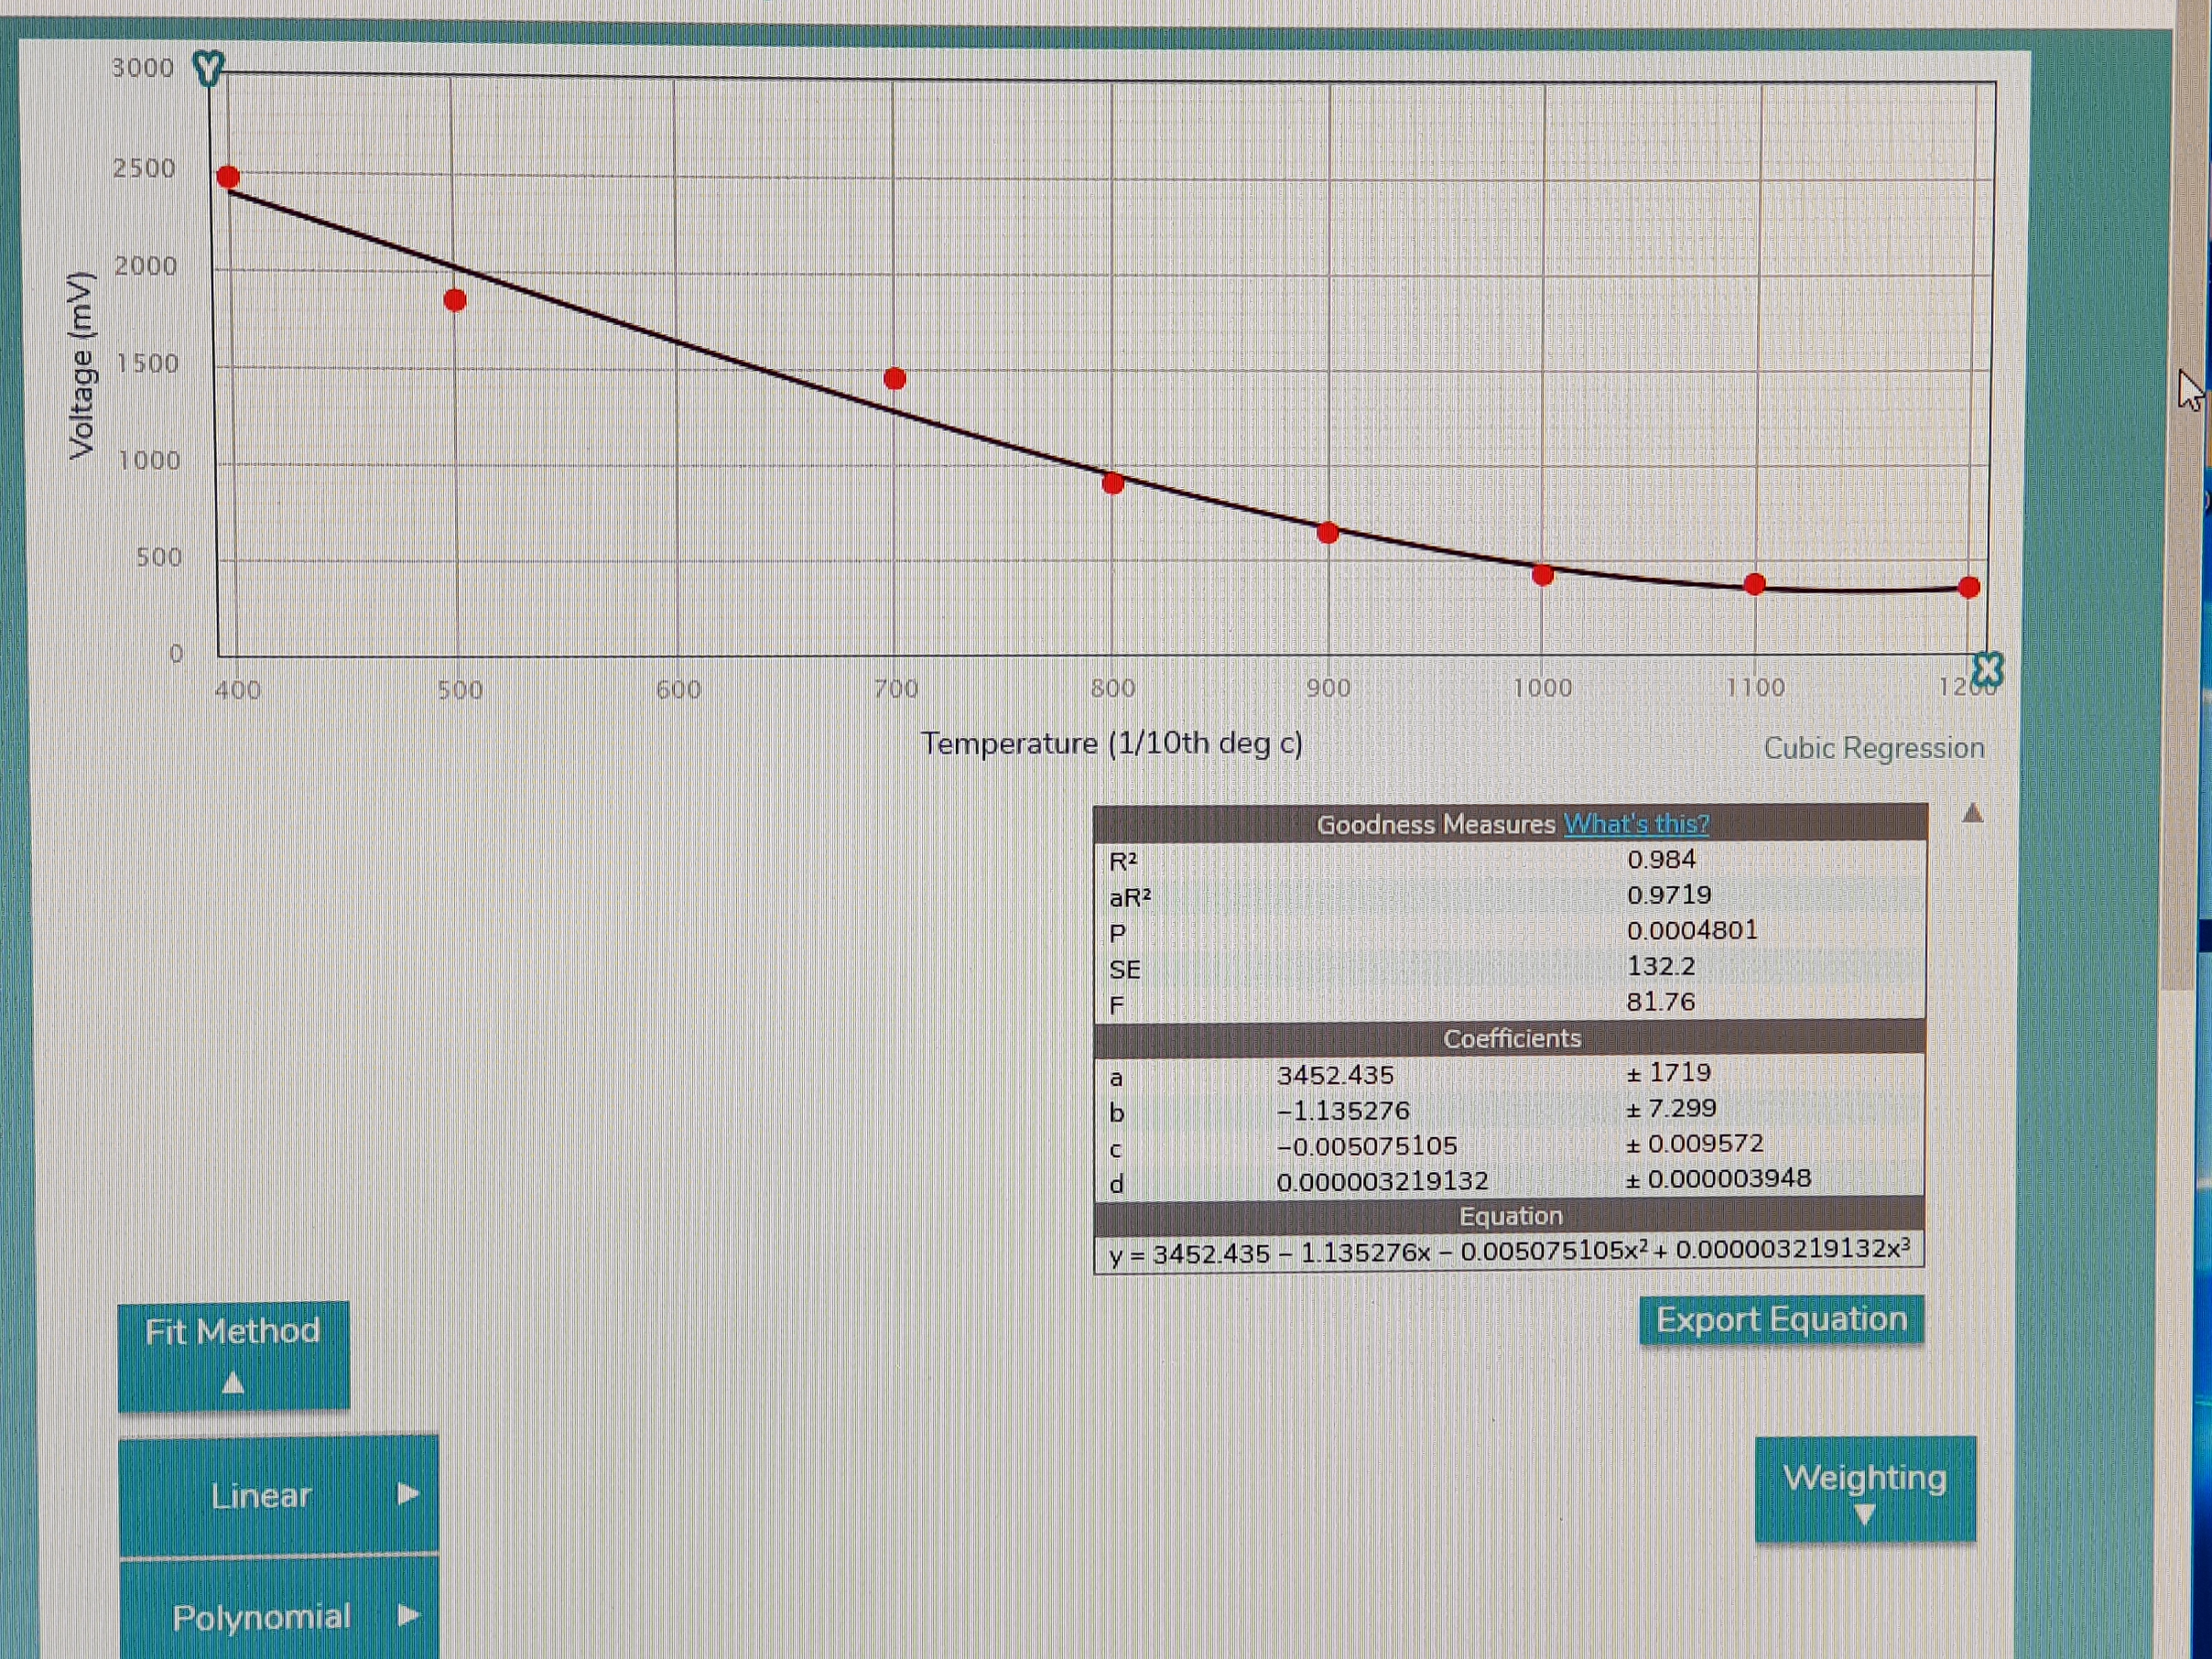The image size is (2212, 1659).
Task: Select the red data point at temperature 1000
Action: (1543, 575)
